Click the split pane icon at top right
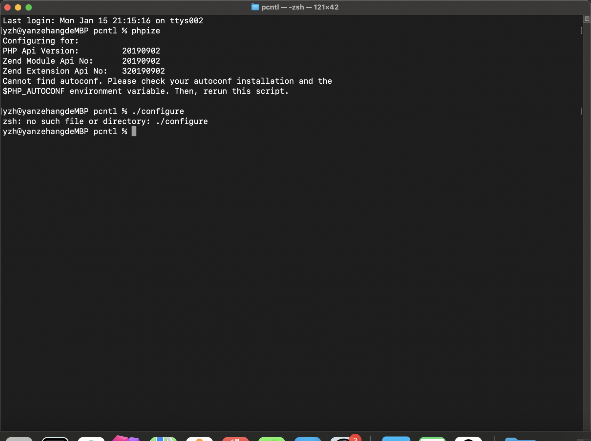 click(587, 19)
